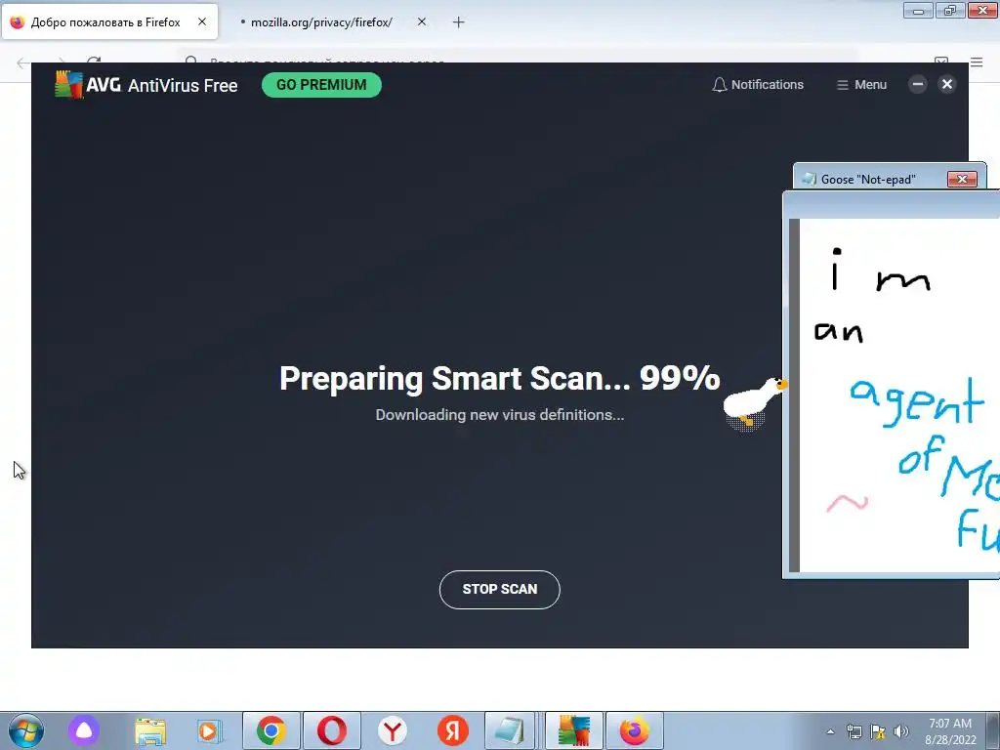
Task: Close the Добро пожаловать в Firefox tab
Action: point(201,21)
